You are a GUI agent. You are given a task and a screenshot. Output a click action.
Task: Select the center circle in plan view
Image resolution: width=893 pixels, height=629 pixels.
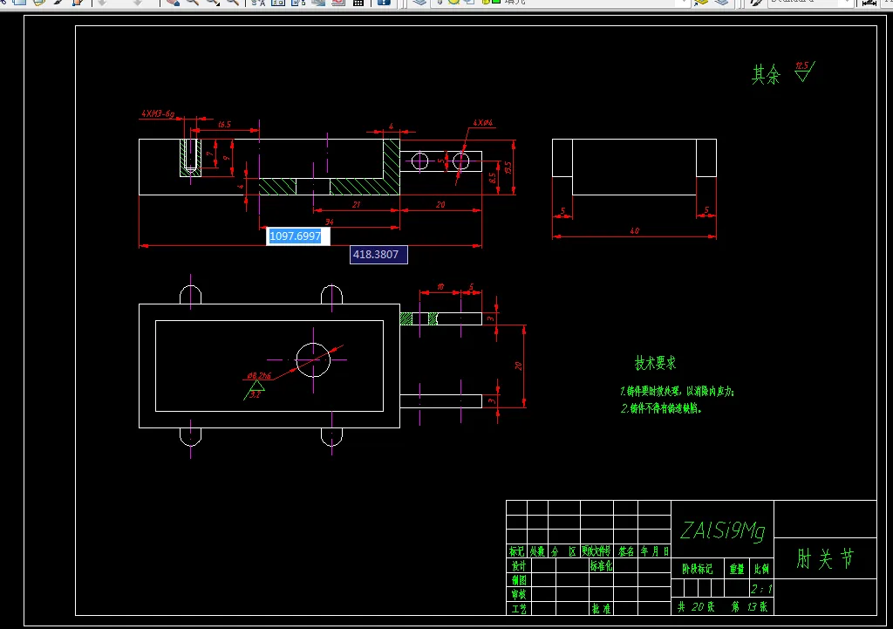pyautogui.click(x=313, y=359)
